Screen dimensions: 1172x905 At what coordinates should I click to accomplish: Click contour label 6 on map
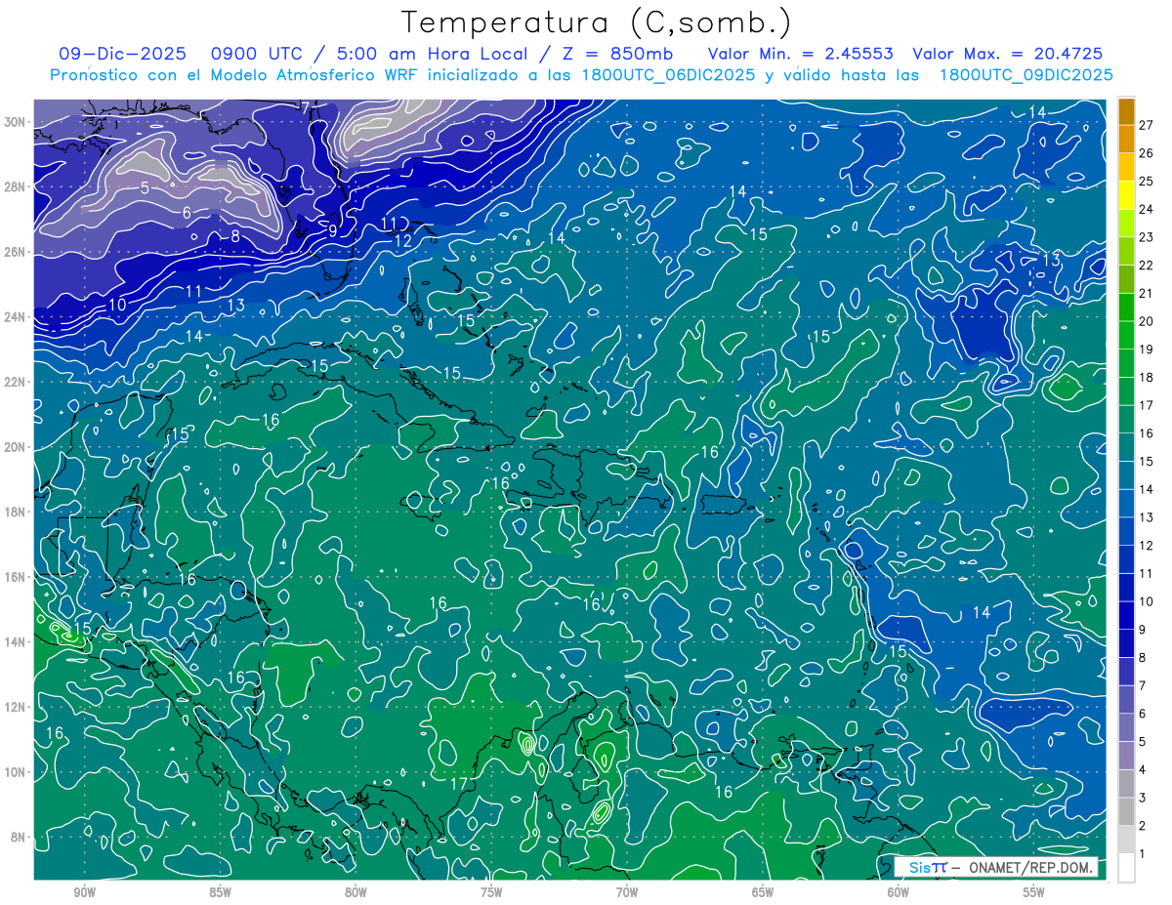point(187,212)
